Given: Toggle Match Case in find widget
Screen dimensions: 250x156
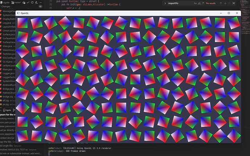Looking at the screenshot, I should [195, 3].
